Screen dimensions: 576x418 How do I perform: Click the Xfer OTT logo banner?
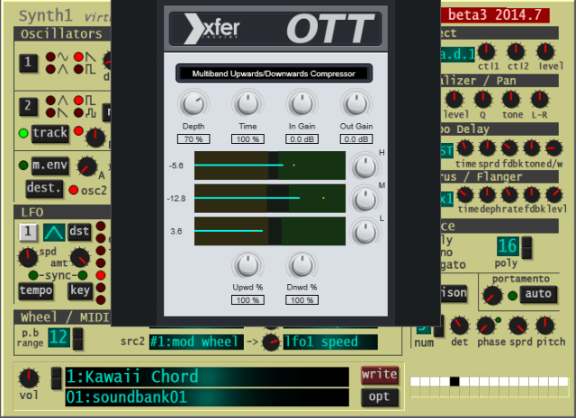point(275,29)
